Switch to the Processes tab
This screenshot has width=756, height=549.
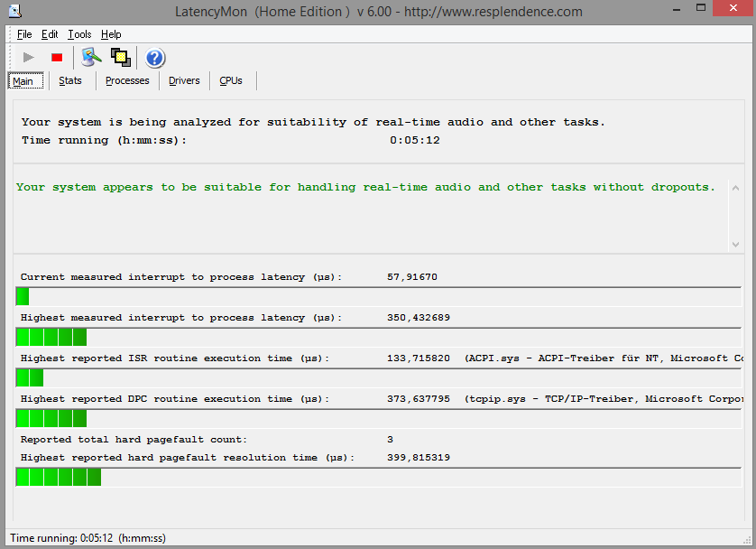point(127,80)
